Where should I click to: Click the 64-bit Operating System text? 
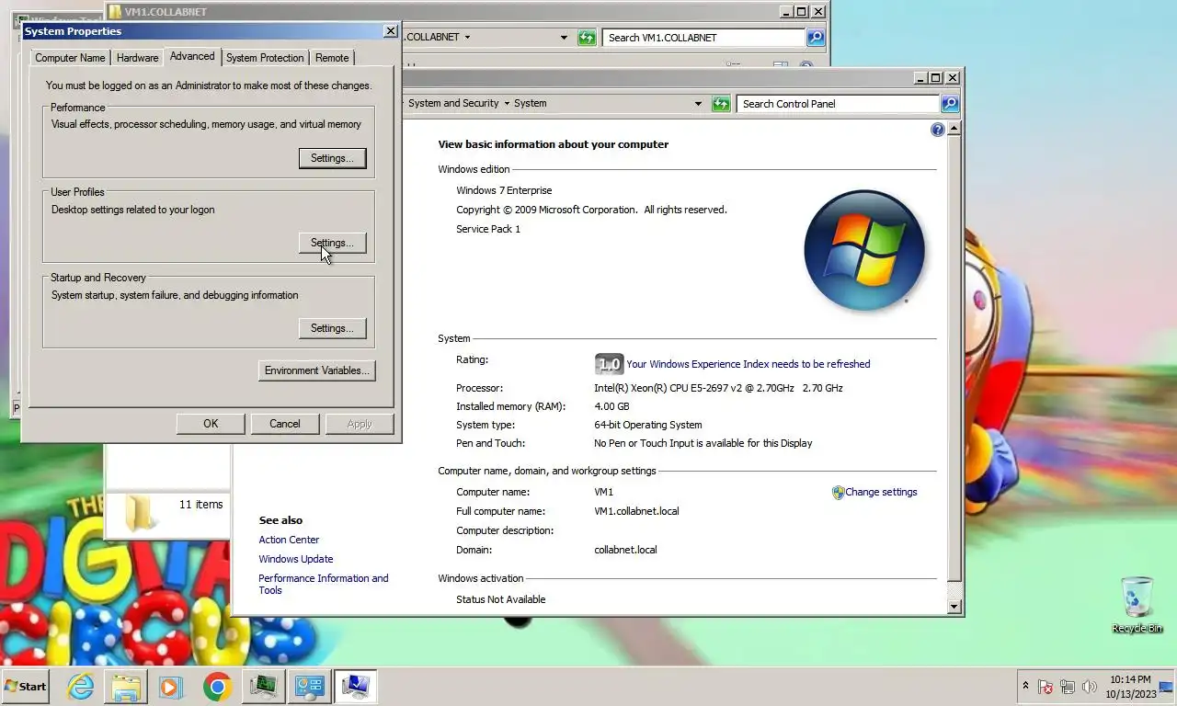point(647,425)
